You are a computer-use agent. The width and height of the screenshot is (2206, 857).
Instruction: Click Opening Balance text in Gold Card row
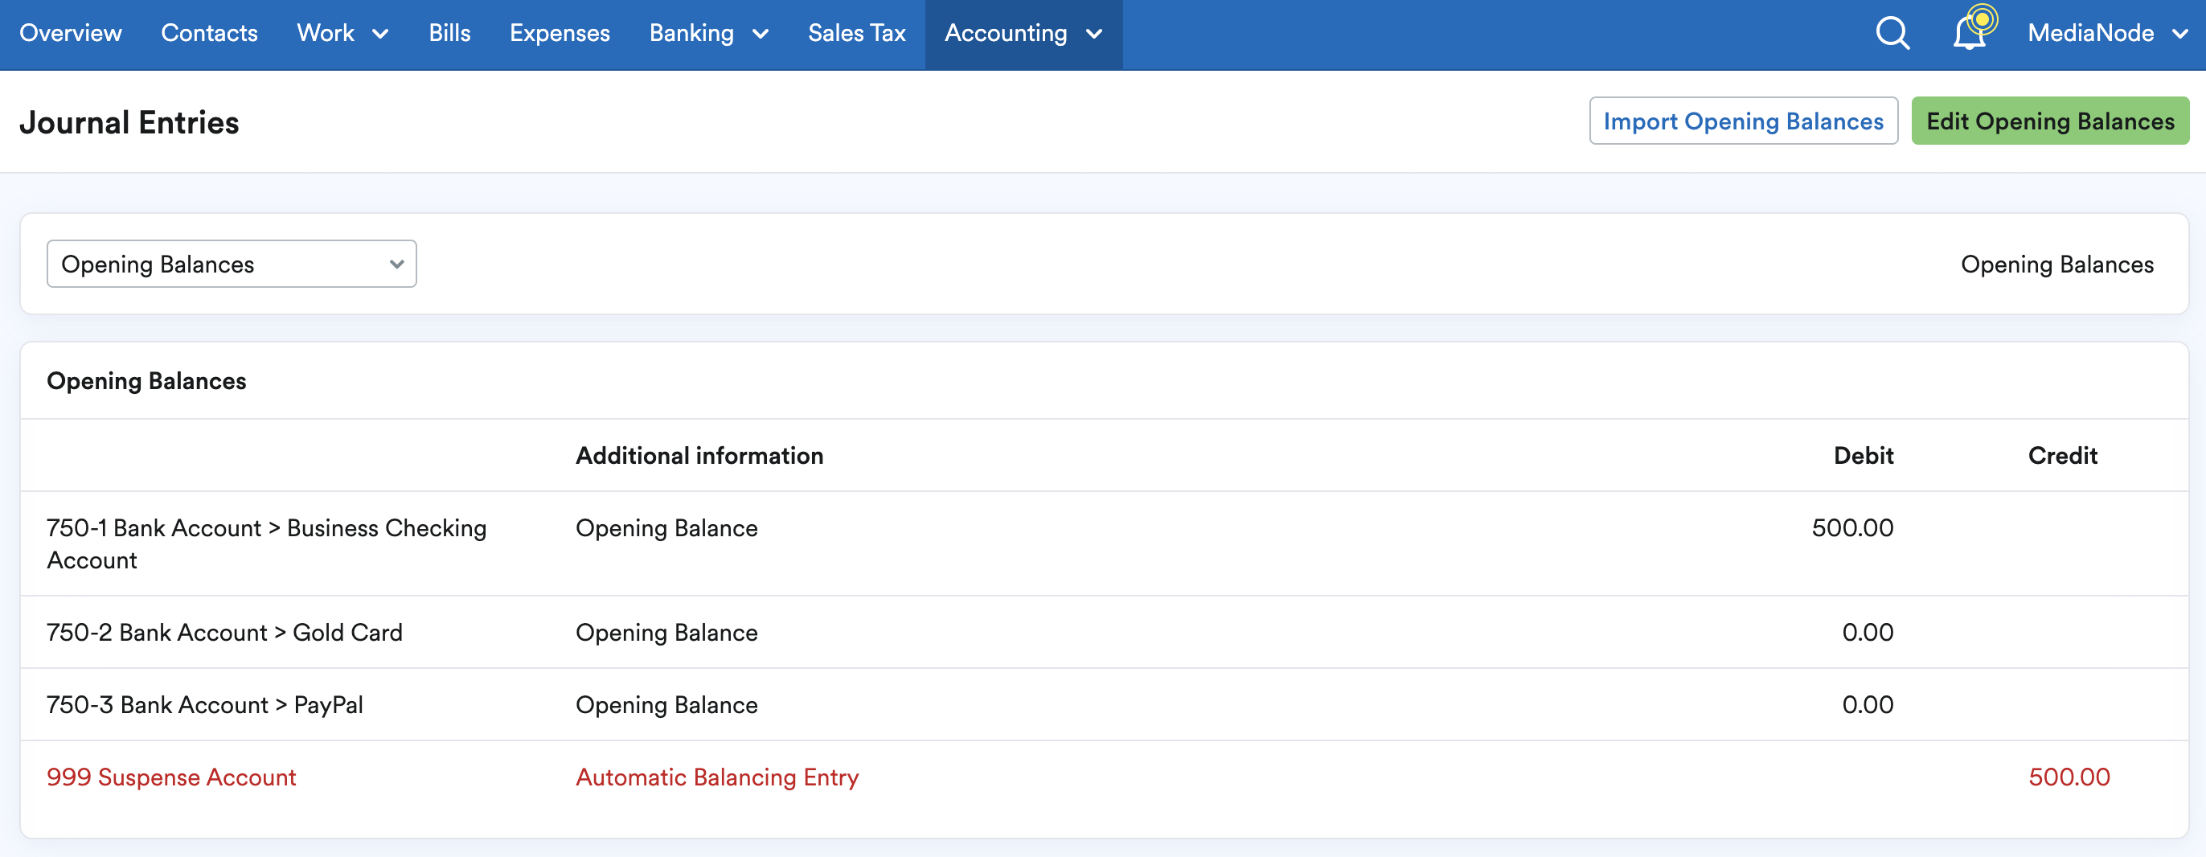(x=666, y=633)
